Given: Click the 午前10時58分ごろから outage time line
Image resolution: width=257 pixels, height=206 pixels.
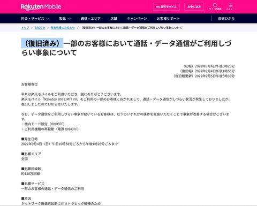Looking at the screenshot, I should 70,144.
